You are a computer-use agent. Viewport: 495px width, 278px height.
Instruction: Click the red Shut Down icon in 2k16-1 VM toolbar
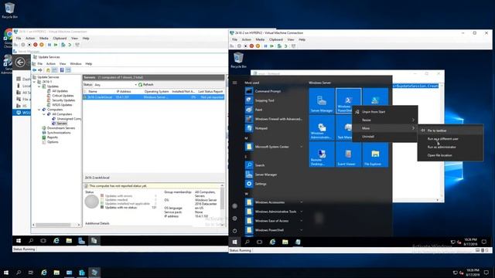(36, 45)
